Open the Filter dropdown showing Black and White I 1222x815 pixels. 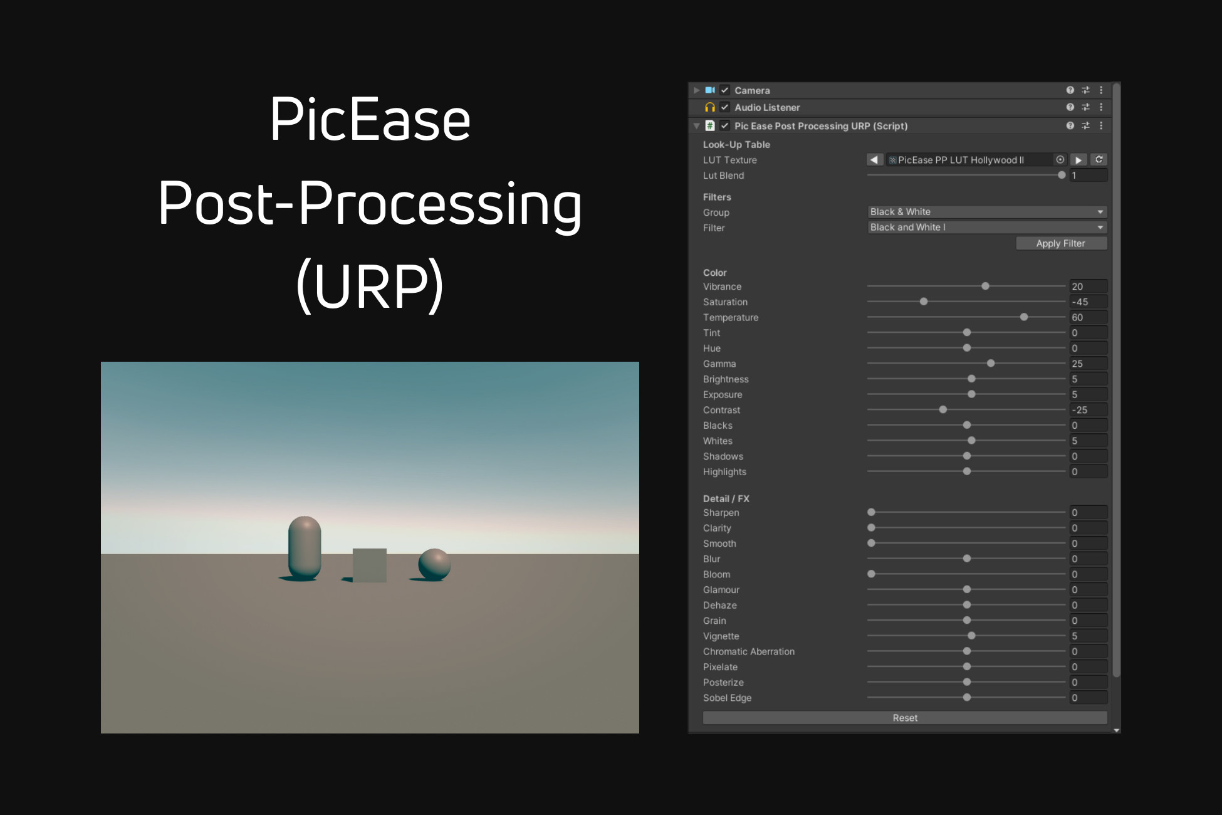986,227
